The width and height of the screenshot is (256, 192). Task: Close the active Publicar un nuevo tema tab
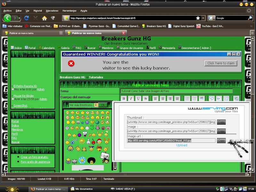(x=124, y=33)
